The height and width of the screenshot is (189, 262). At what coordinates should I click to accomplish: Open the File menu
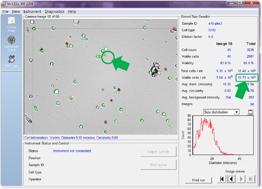(x=5, y=12)
